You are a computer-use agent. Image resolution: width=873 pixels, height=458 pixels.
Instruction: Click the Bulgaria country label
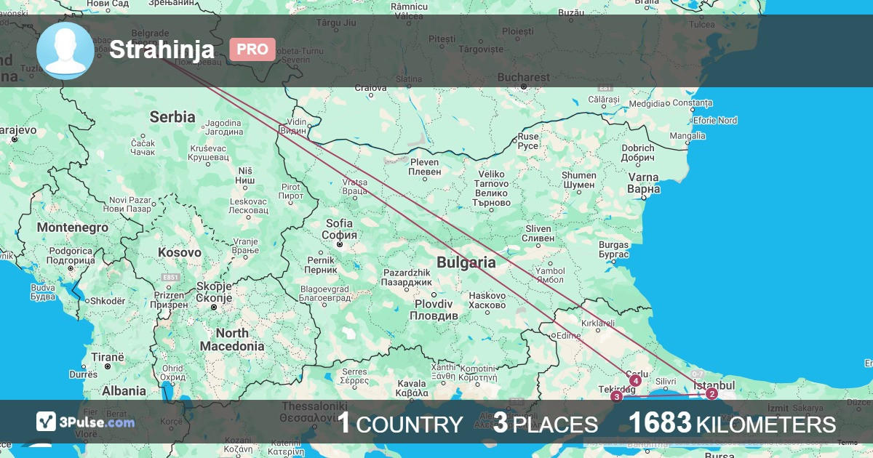466,262
